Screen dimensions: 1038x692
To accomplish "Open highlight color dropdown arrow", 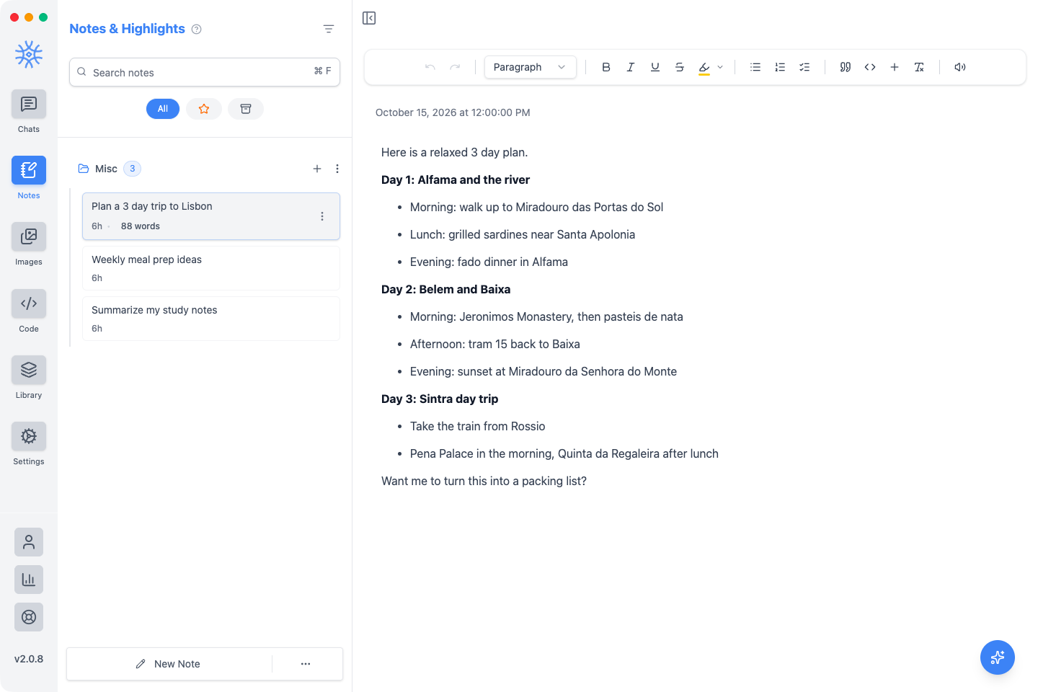I will (x=720, y=67).
